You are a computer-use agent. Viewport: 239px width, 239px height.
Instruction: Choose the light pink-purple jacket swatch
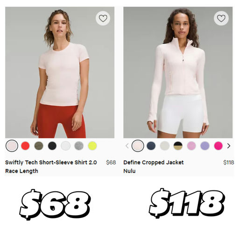tap(191, 146)
